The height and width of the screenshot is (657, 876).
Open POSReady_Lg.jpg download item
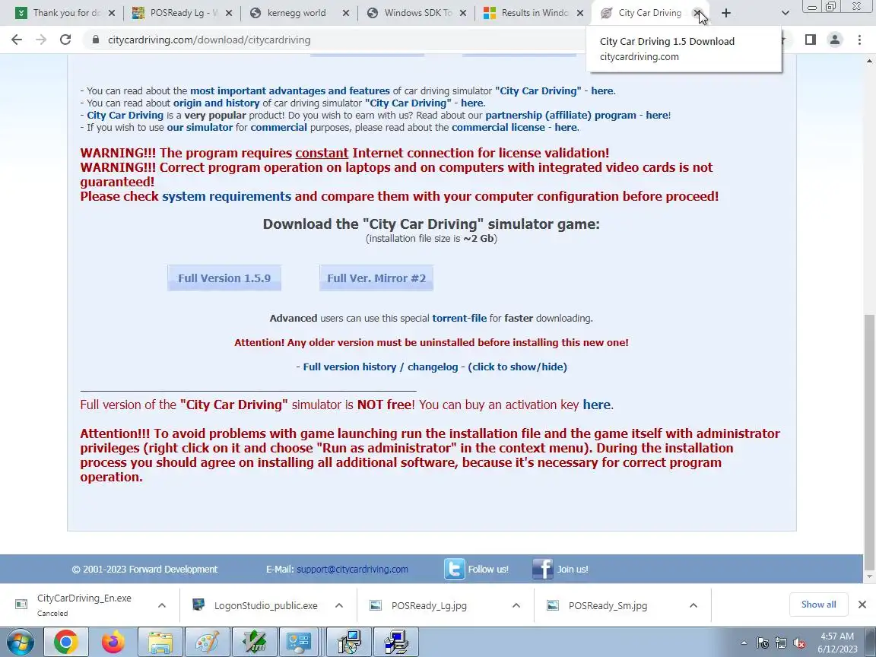(429, 605)
